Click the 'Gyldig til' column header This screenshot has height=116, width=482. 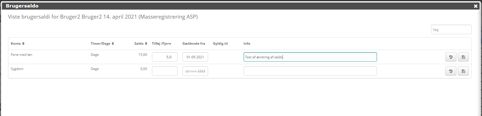[x=220, y=44]
